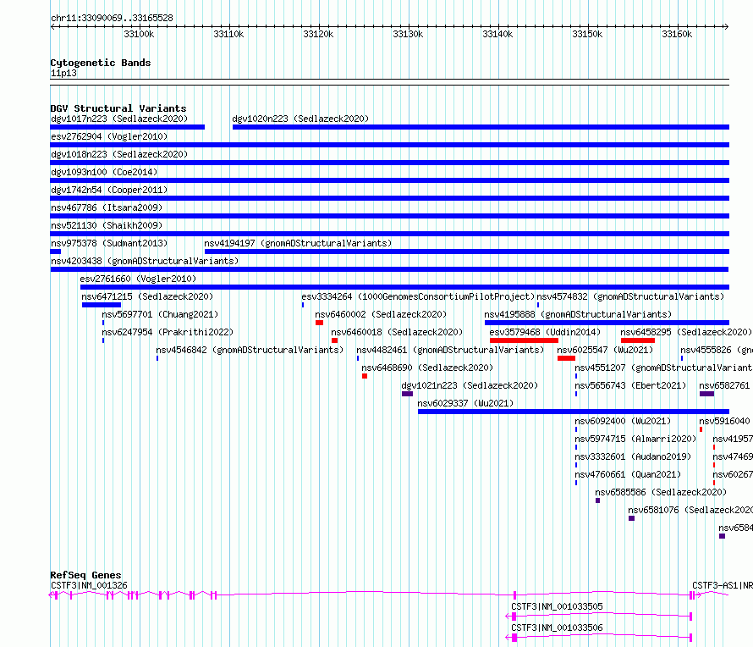753x647 pixels.
Task: Select purple dgv1021n223 (Sedlazeck2020) marker
Action: (x=407, y=394)
